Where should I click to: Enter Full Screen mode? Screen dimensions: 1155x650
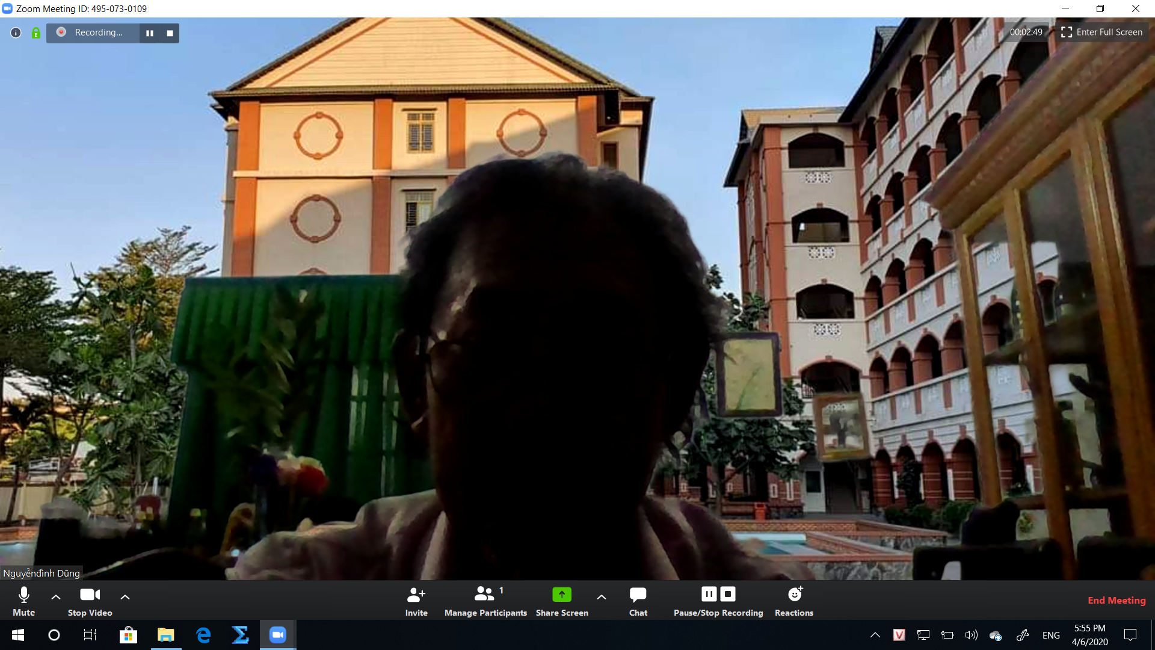[1101, 32]
